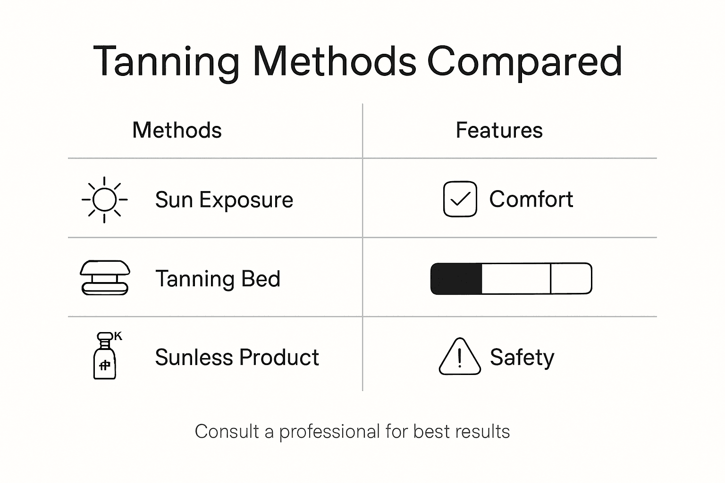Click the sun icon beside Sun Exposure
Screen dimensions: 725x483
104,200
